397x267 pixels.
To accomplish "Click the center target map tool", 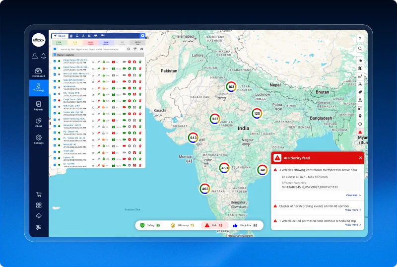I will click(360, 124).
